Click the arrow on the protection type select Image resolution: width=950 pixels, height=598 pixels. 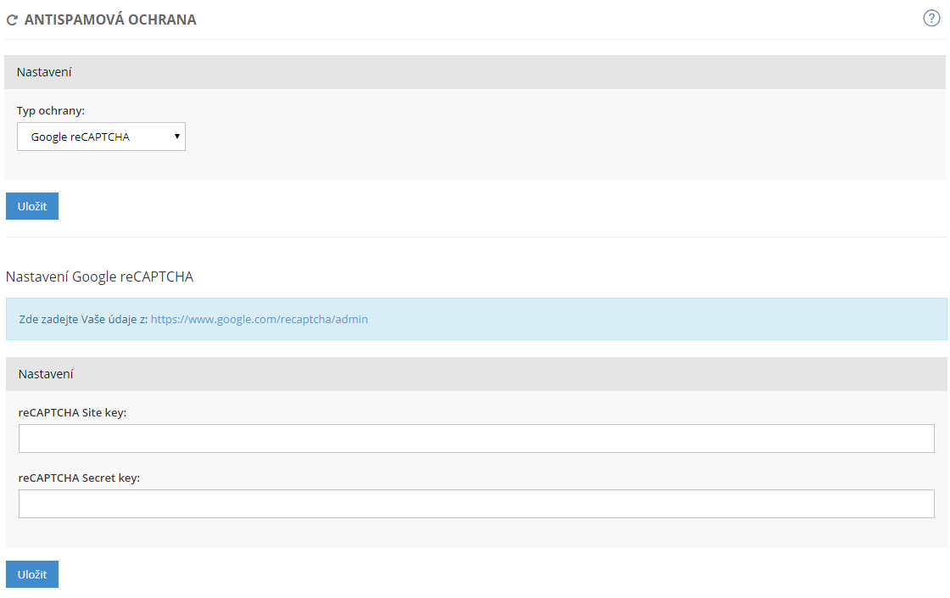click(x=176, y=136)
